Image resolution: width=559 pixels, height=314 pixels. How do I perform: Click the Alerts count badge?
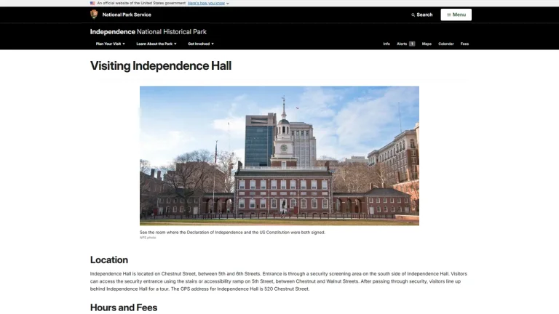(x=412, y=44)
